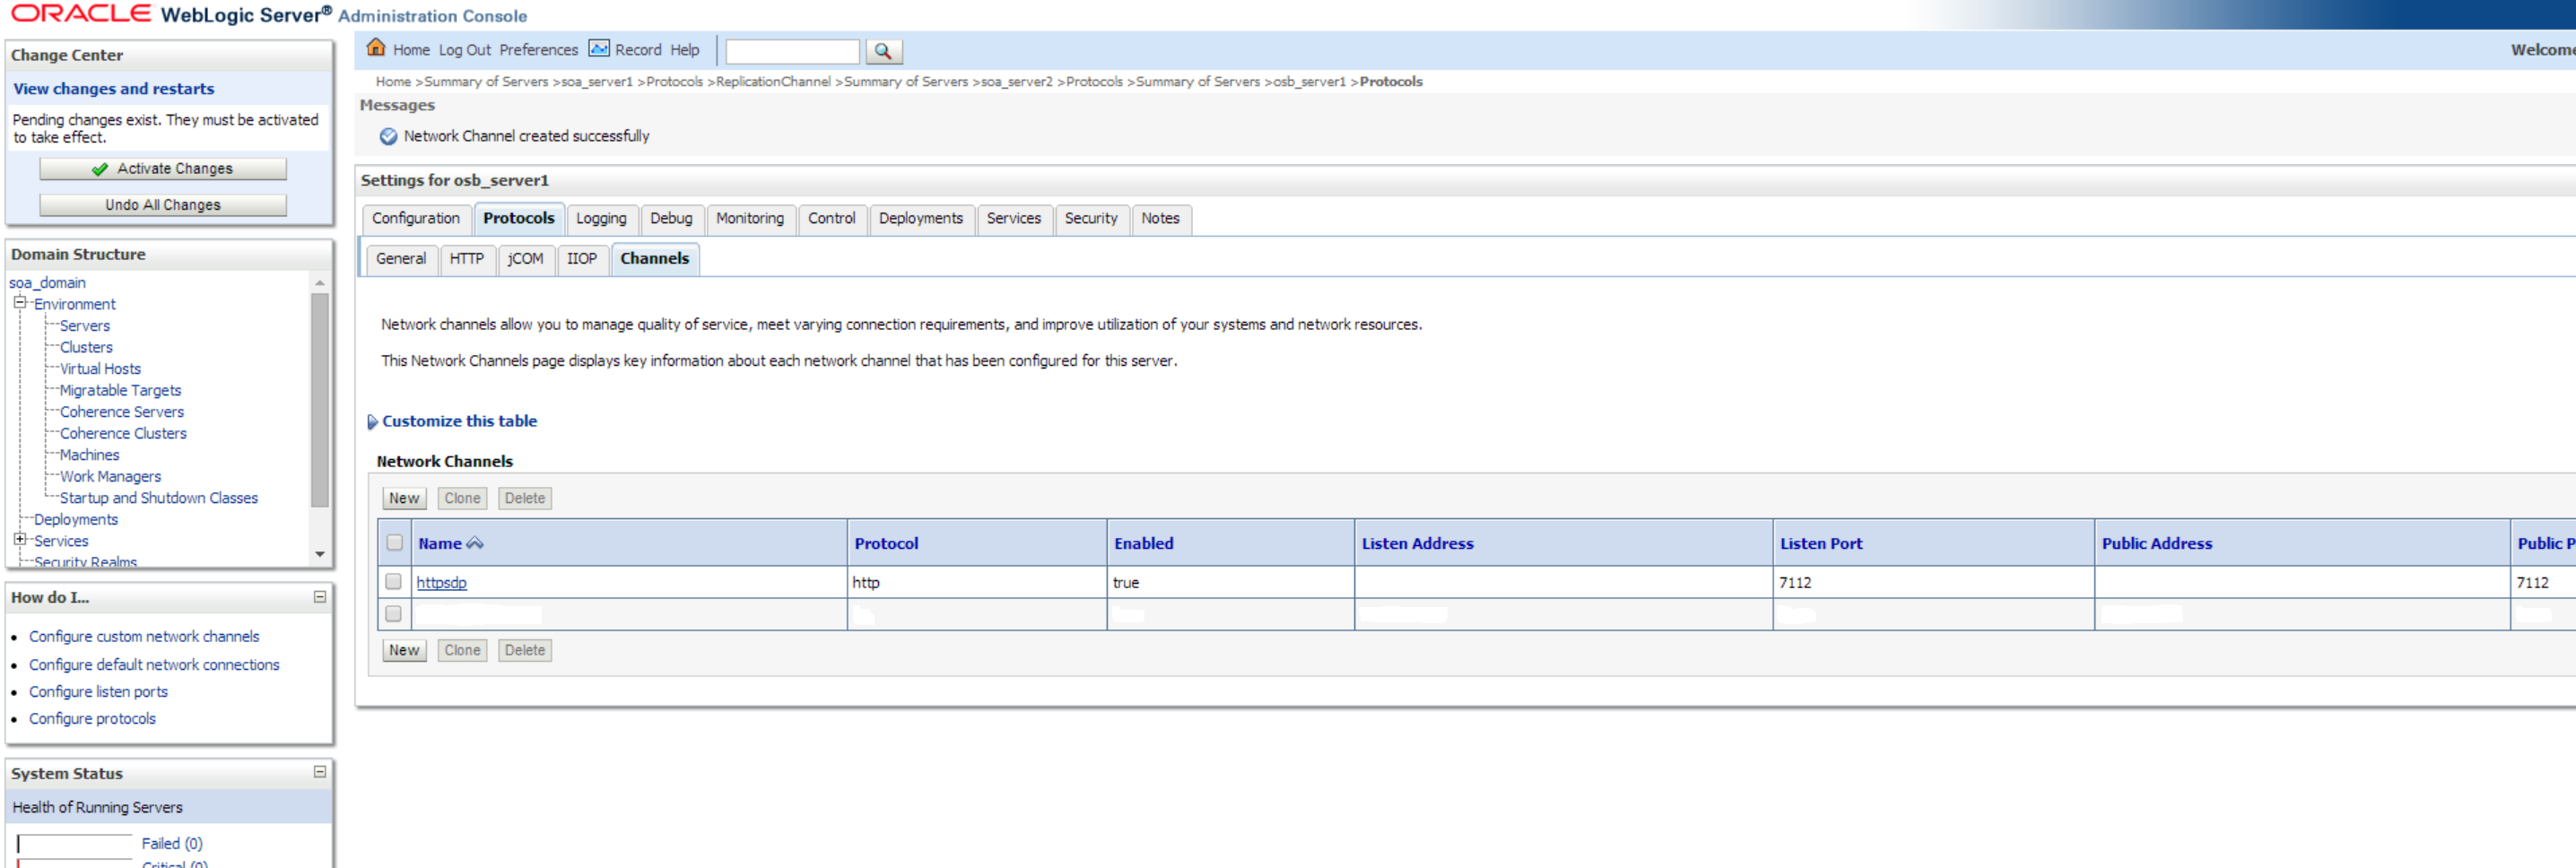The width and height of the screenshot is (2576, 868).
Task: Open the httpsdp channel link
Action: click(441, 582)
